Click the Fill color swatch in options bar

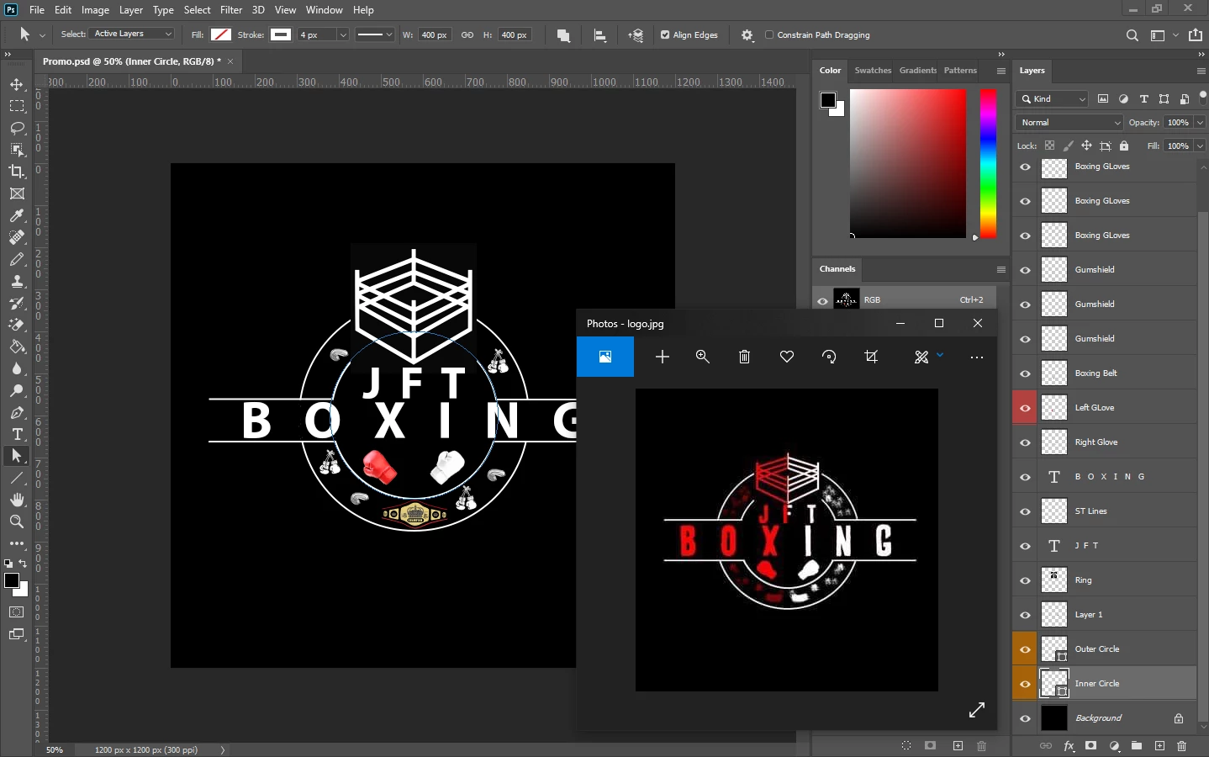[x=221, y=34]
